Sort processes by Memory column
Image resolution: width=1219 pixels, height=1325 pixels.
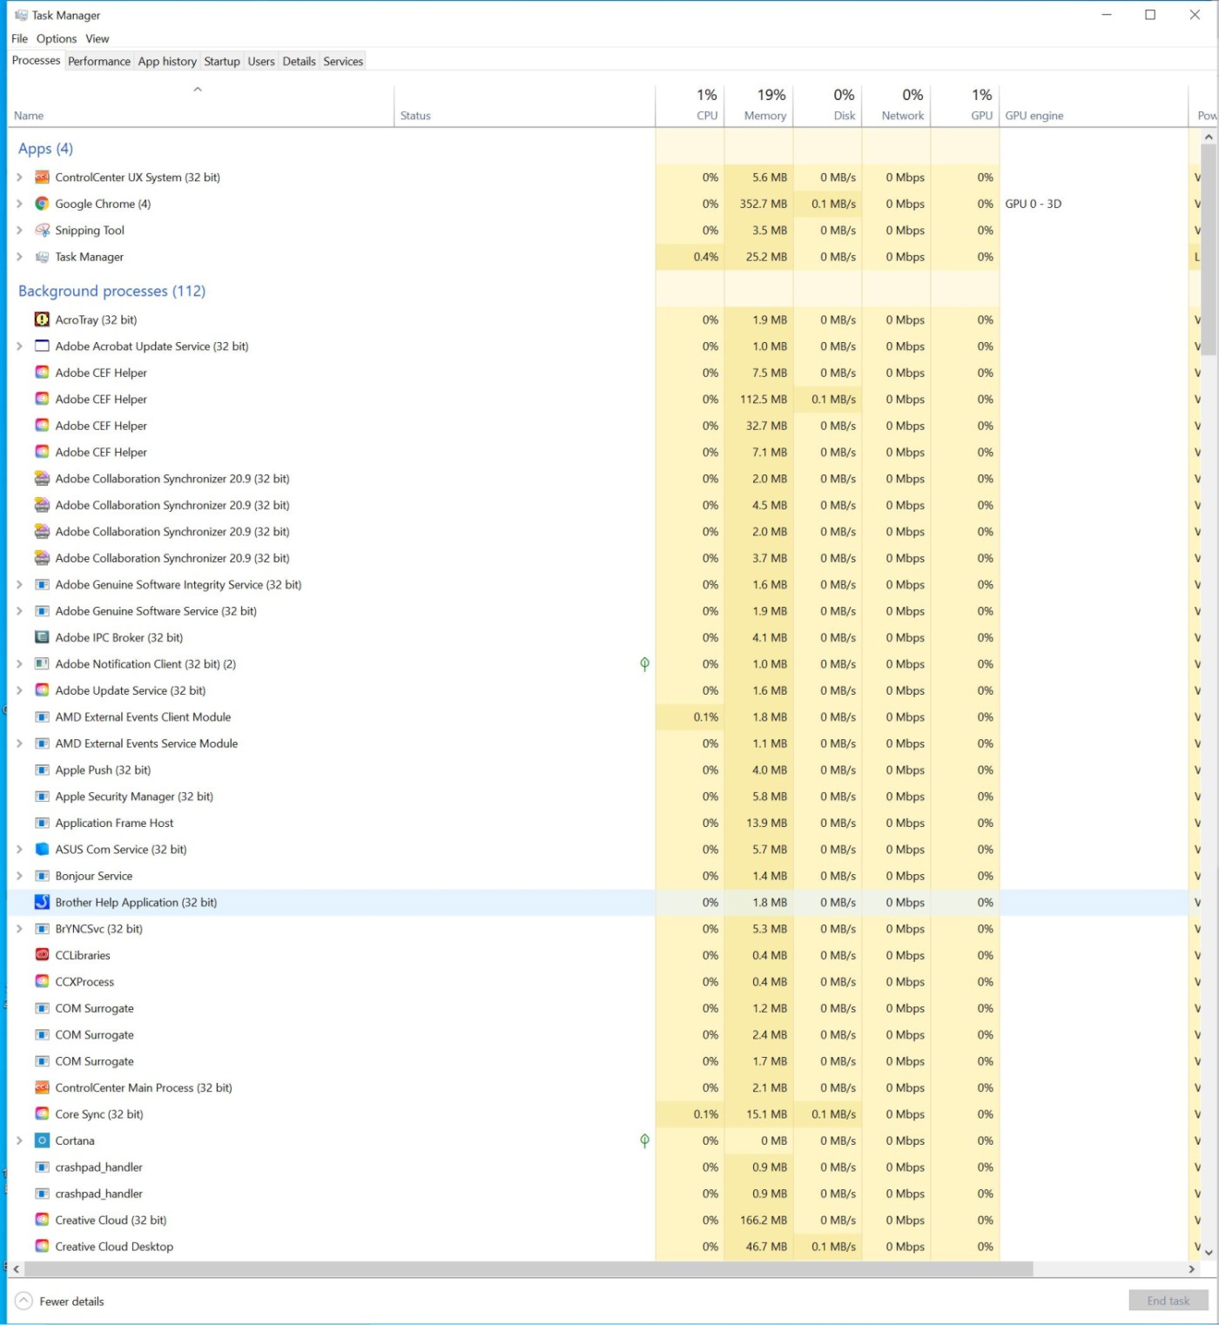tap(758, 105)
